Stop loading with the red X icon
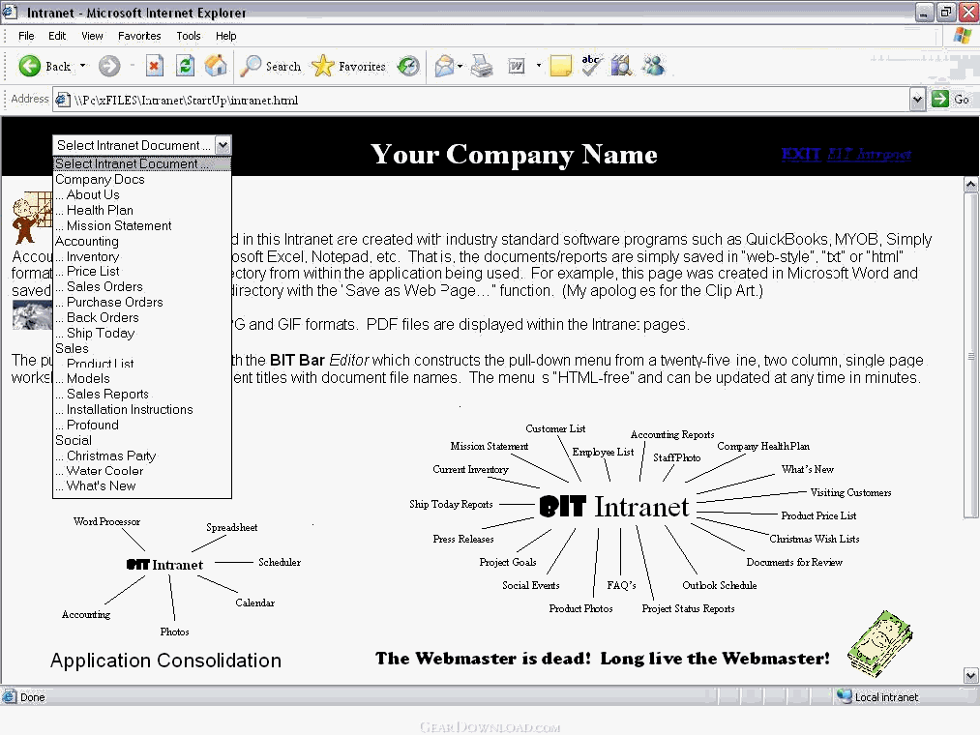The height and width of the screenshot is (735, 980). (155, 66)
